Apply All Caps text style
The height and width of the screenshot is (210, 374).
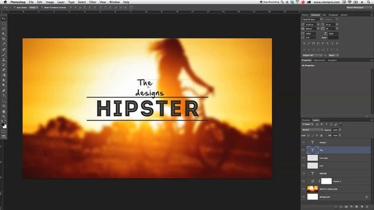[x=314, y=44]
